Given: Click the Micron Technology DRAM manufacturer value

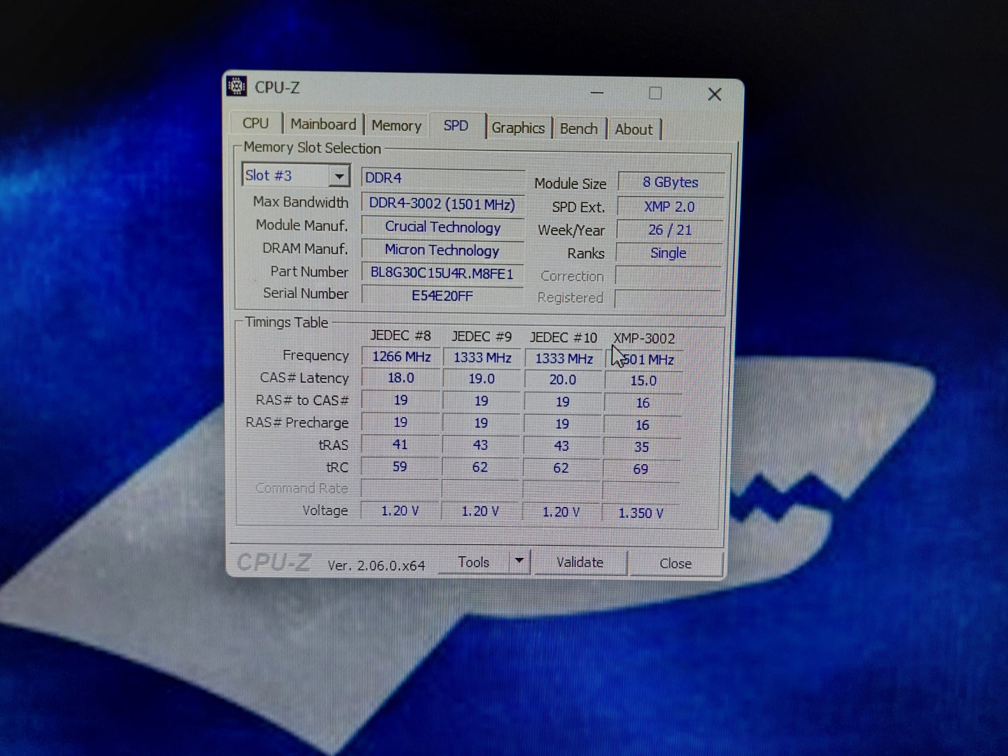Looking at the screenshot, I should point(442,250).
